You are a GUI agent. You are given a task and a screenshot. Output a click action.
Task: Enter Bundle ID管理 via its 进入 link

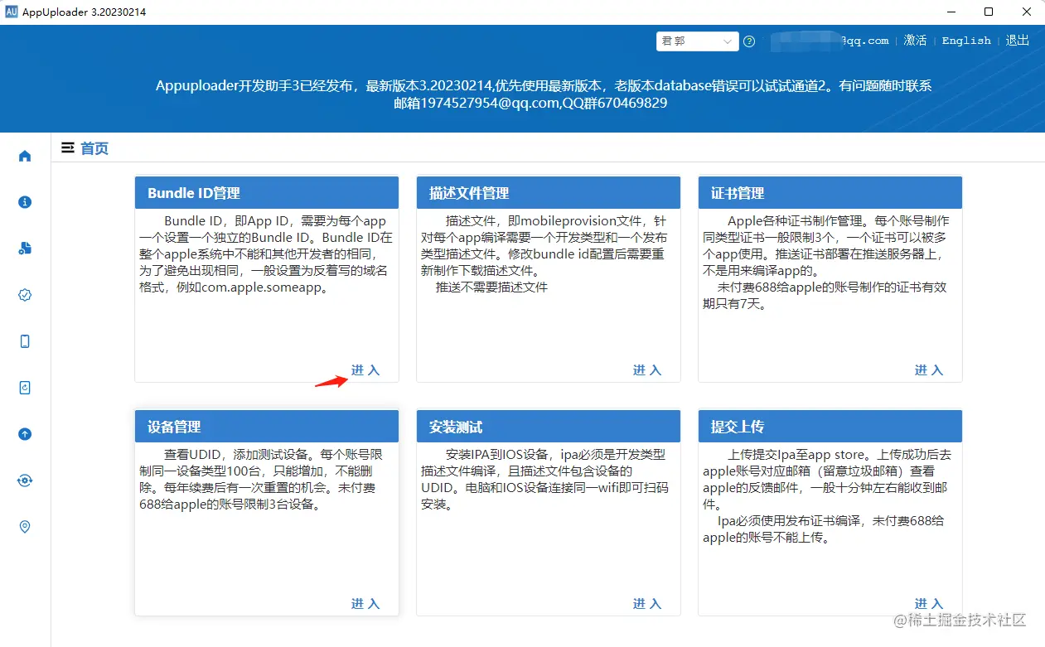pyautogui.click(x=365, y=370)
